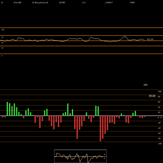Click the 40 label on the MR axis
The image size is (163, 163).
(x=159, y=107)
